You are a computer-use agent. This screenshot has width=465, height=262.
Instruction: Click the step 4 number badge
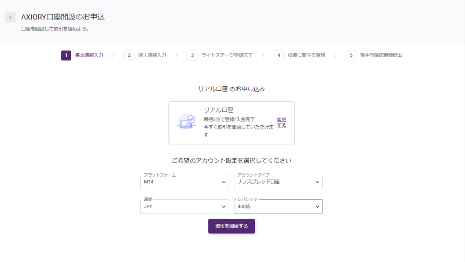click(278, 55)
